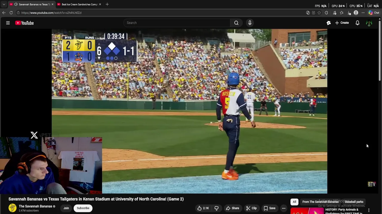This screenshot has width=382, height=214.
Task: Click the browser address bar URL
Action: (51, 13)
